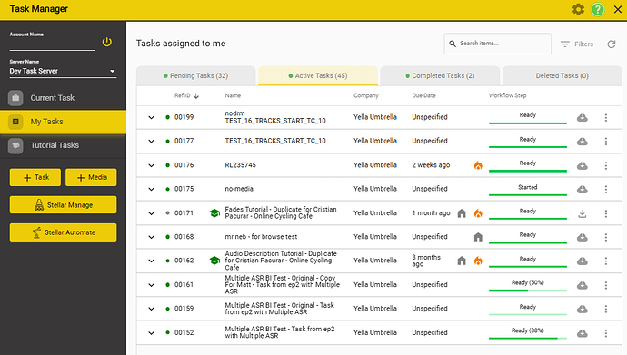Viewport: 627px width, 355px height.
Task: Refresh the task list
Action: tap(612, 44)
